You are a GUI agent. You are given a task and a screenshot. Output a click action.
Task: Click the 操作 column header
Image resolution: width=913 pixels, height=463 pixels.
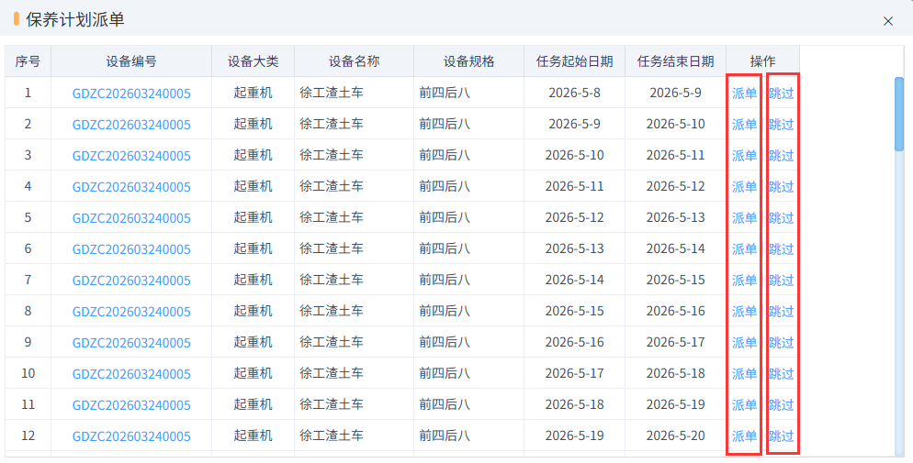pyautogui.click(x=762, y=61)
